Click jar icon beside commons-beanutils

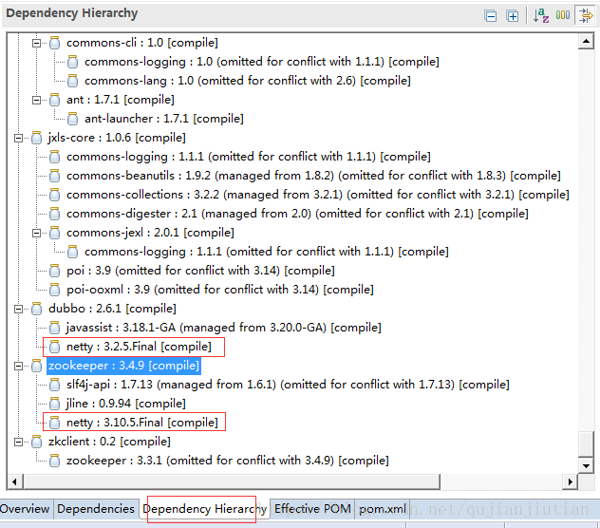click(x=54, y=176)
